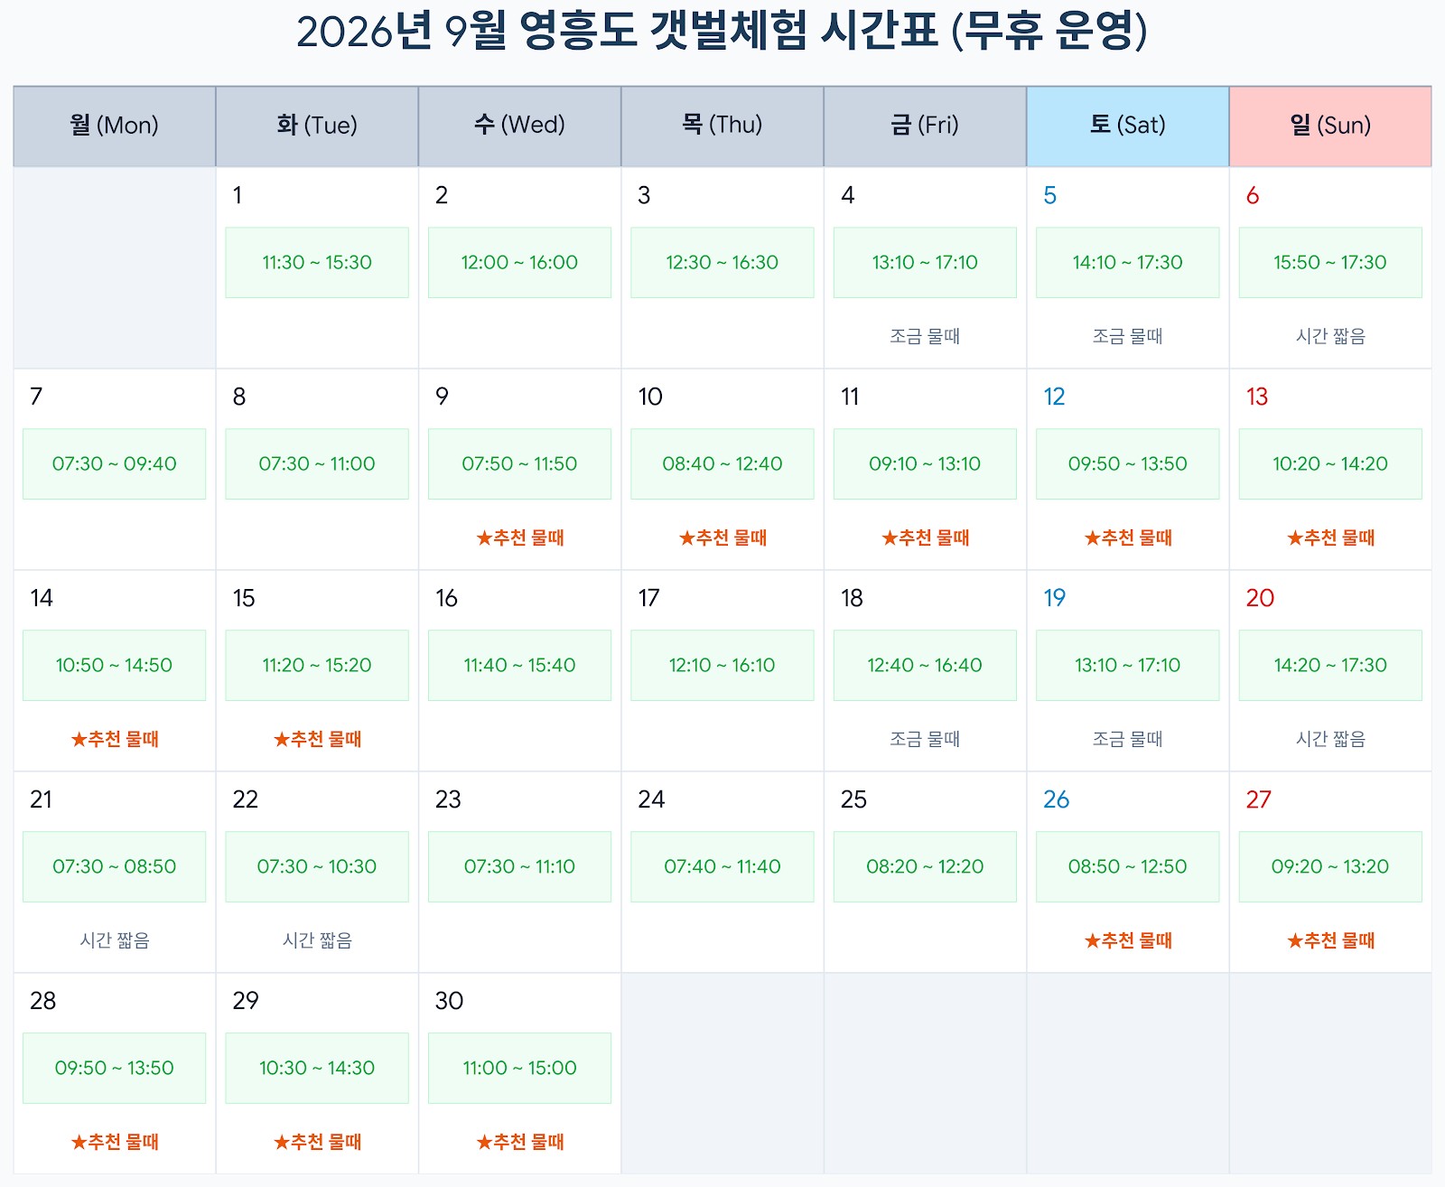This screenshot has height=1187, width=1445.
Task: Click the star recommended label on the 30th
Action: (x=520, y=1143)
